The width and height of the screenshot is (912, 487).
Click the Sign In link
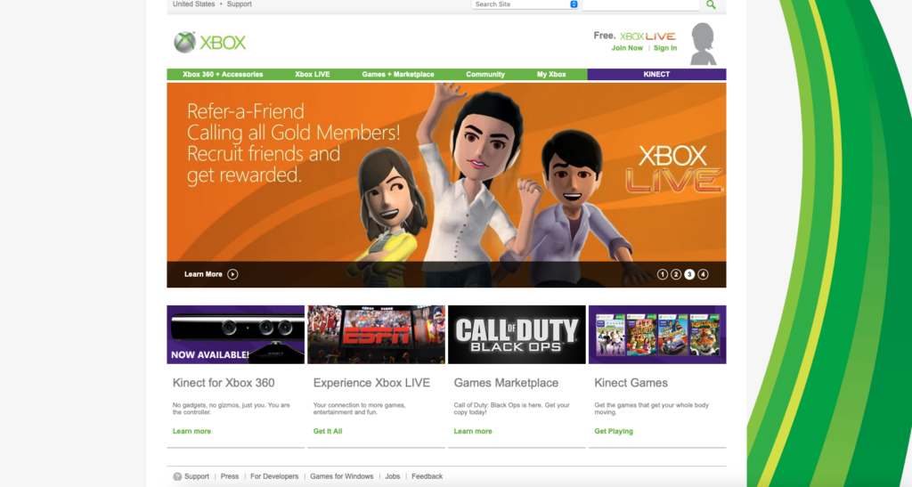pyautogui.click(x=665, y=48)
